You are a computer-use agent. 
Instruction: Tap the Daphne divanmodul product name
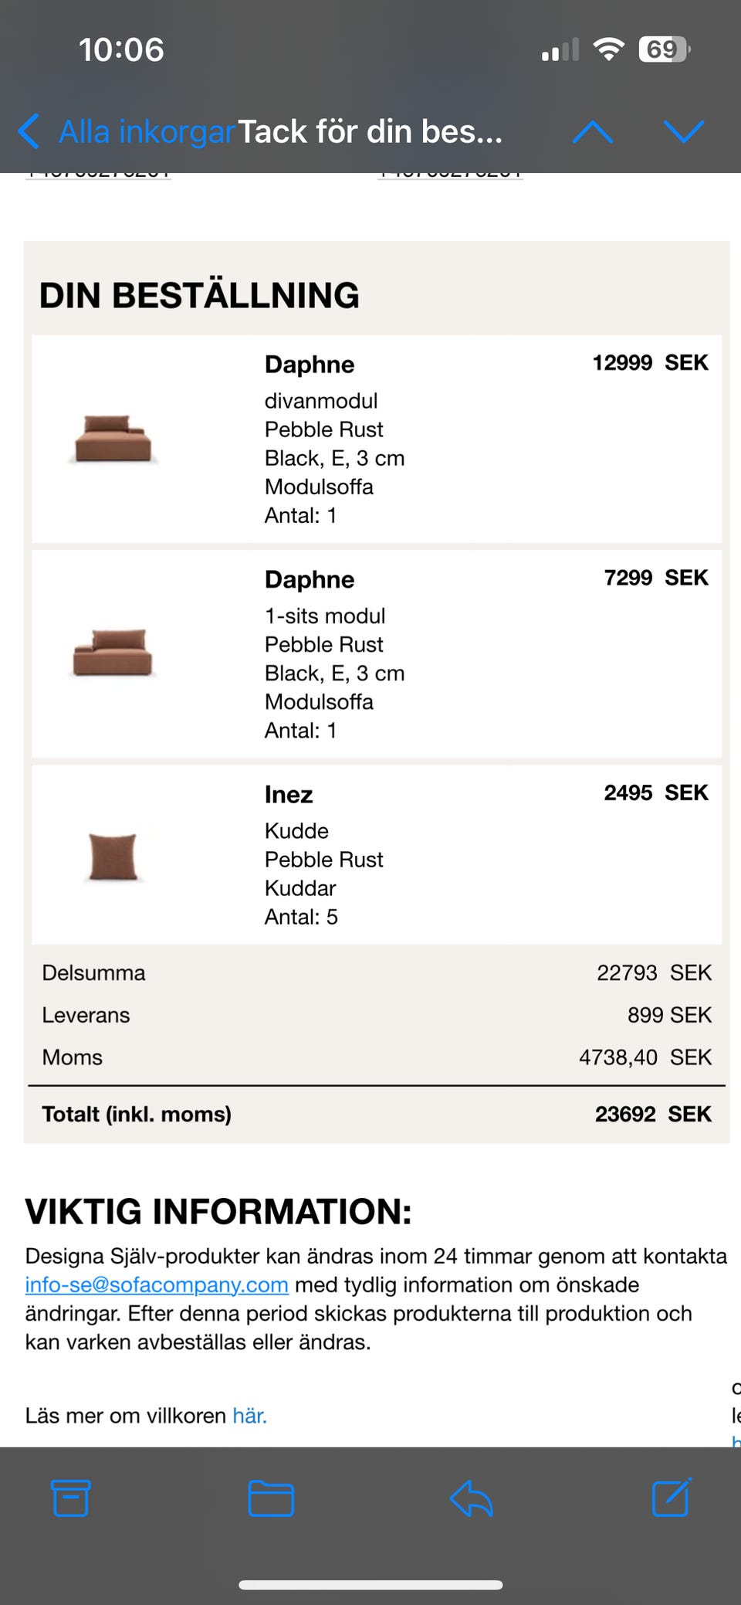[310, 365]
